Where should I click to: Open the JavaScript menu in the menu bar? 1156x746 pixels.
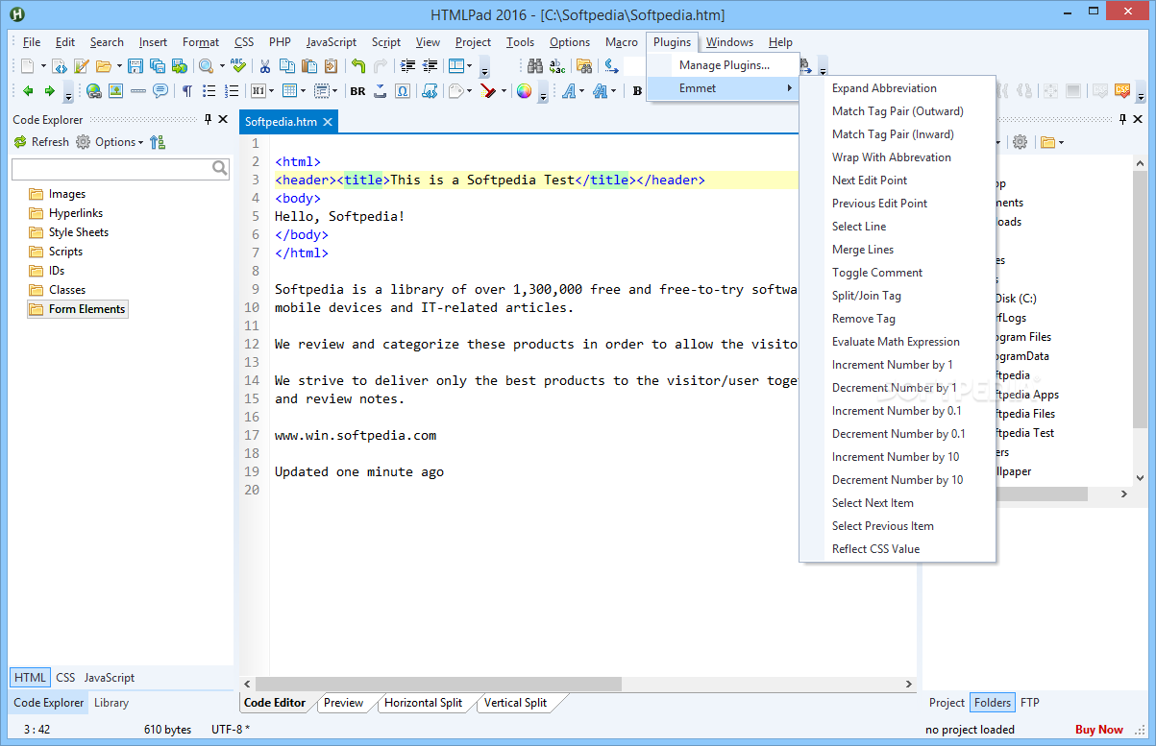click(x=332, y=42)
